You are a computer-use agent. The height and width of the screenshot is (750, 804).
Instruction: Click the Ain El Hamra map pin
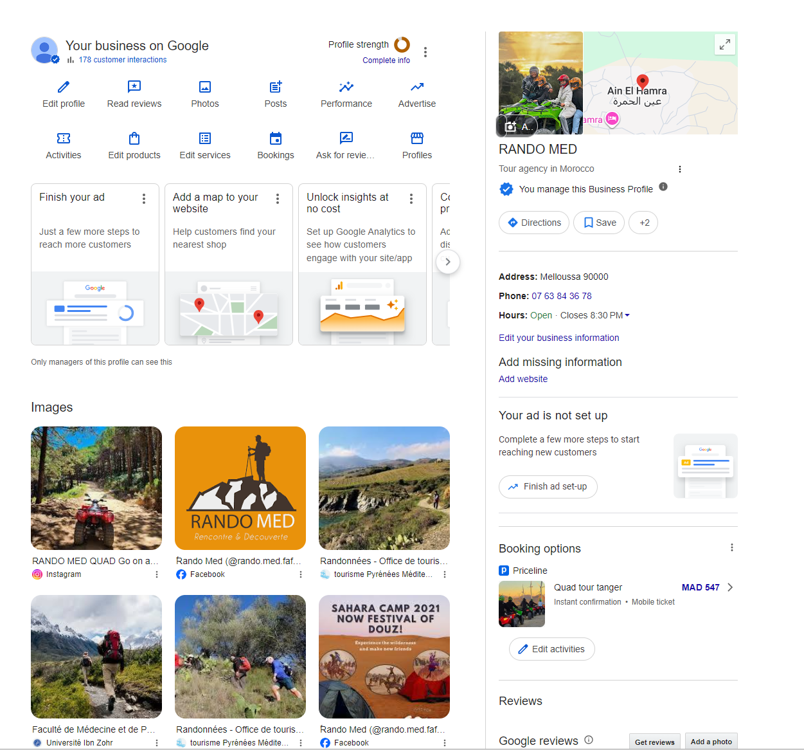(x=643, y=82)
